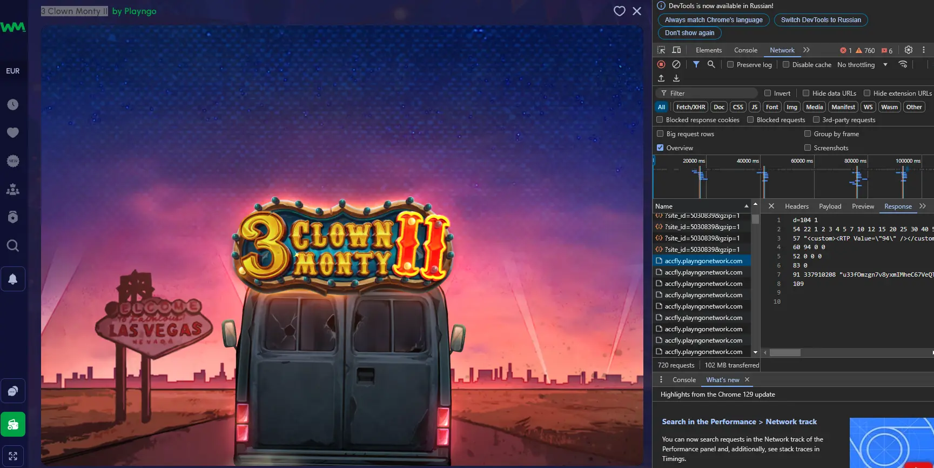Check Hide extension URLs checkbox
Viewport: 934px width, 468px height.
867,93
